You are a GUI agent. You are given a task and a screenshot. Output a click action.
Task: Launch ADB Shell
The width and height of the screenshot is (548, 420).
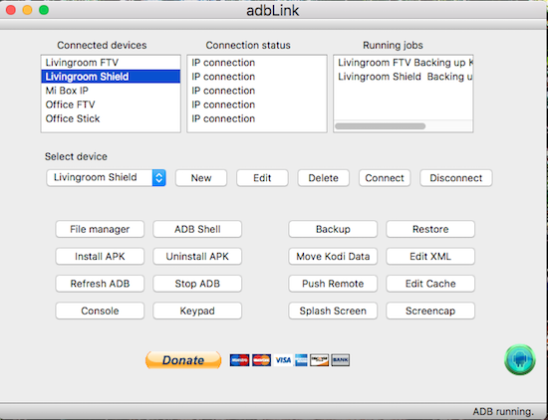197,229
